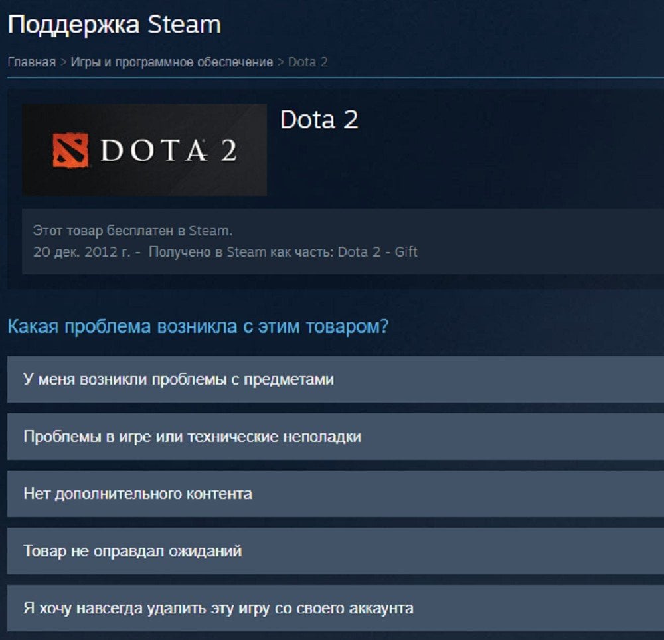The width and height of the screenshot is (664, 640).
Task: Click the Dota 2 breadcrumb item
Action: 308,62
